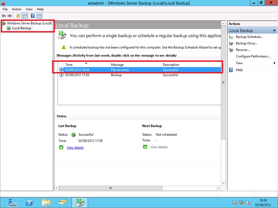The height and width of the screenshot is (208, 278).
Task: Click the Up one level folder icon
Action: point(18,16)
